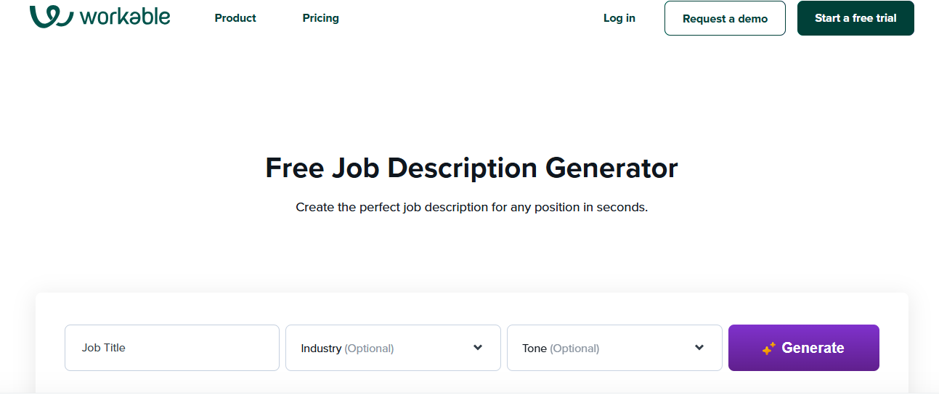This screenshot has width=939, height=395.
Task: Open the Product menu in navigation
Action: coord(235,18)
